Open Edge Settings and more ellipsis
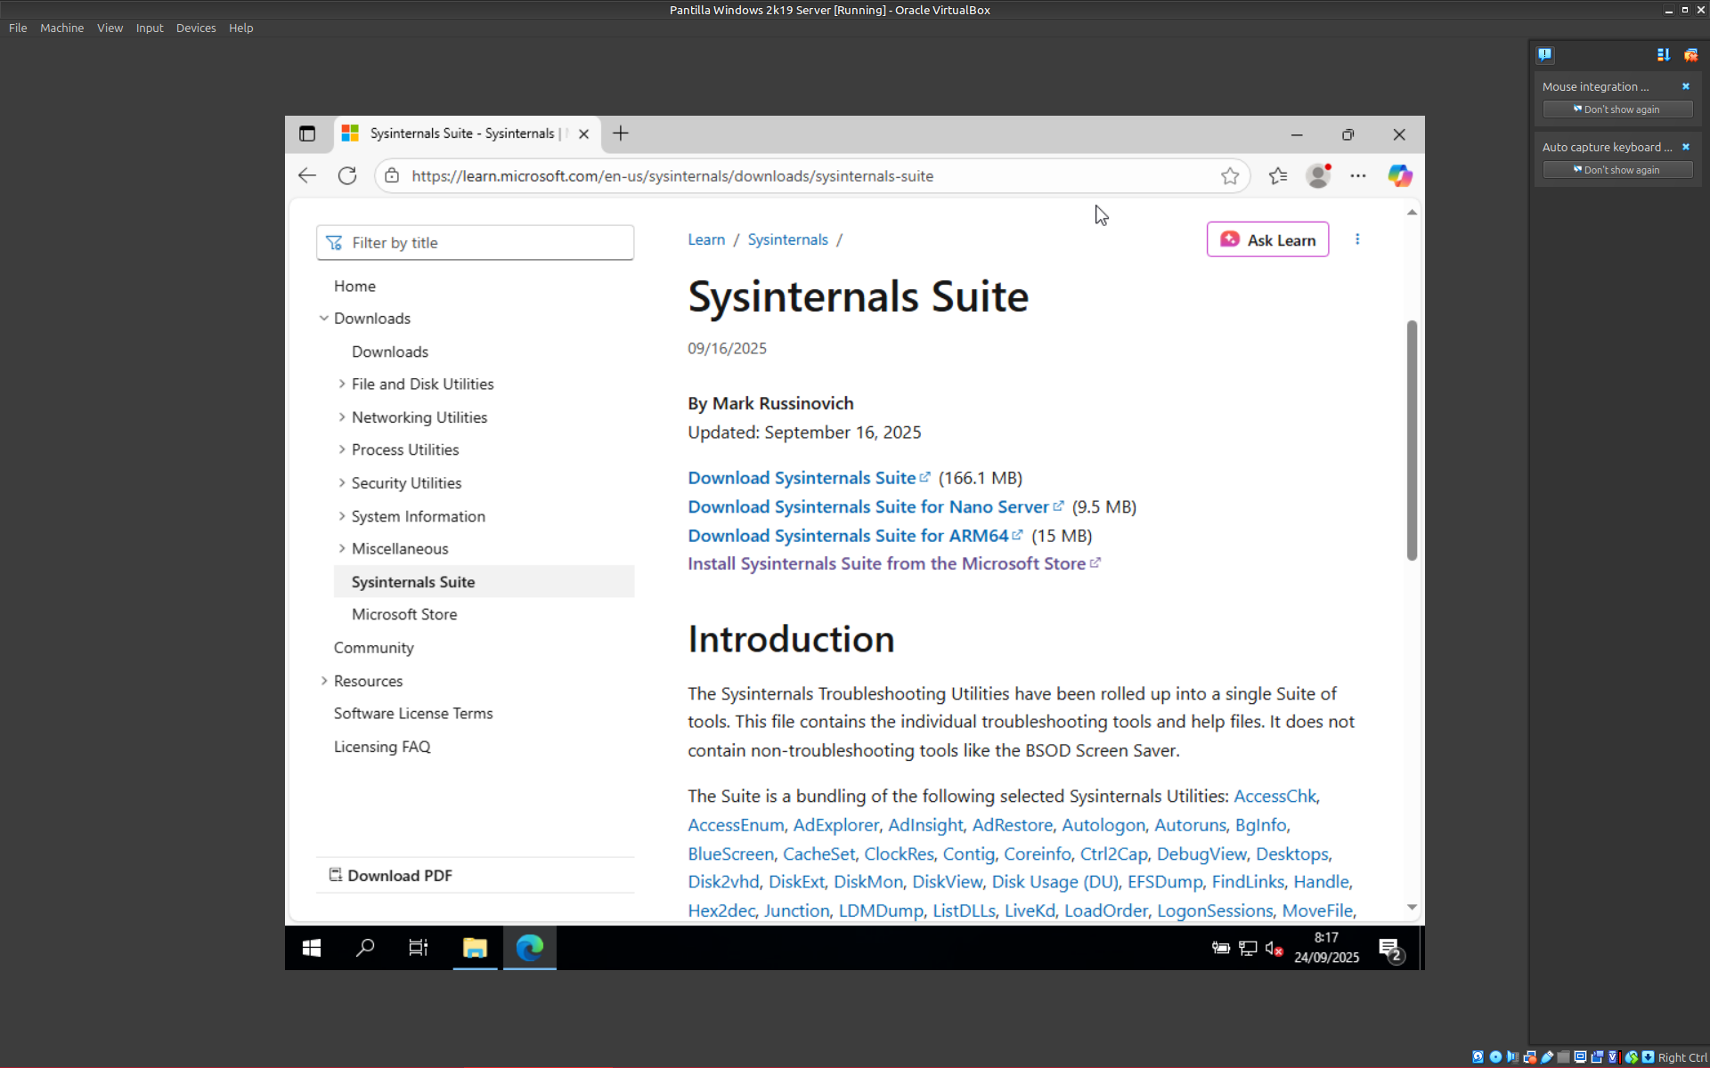The image size is (1710, 1068). pos(1357,175)
